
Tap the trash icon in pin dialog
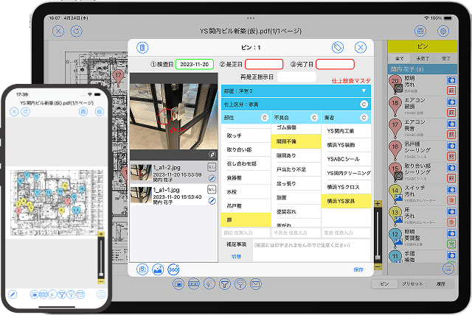click(143, 47)
